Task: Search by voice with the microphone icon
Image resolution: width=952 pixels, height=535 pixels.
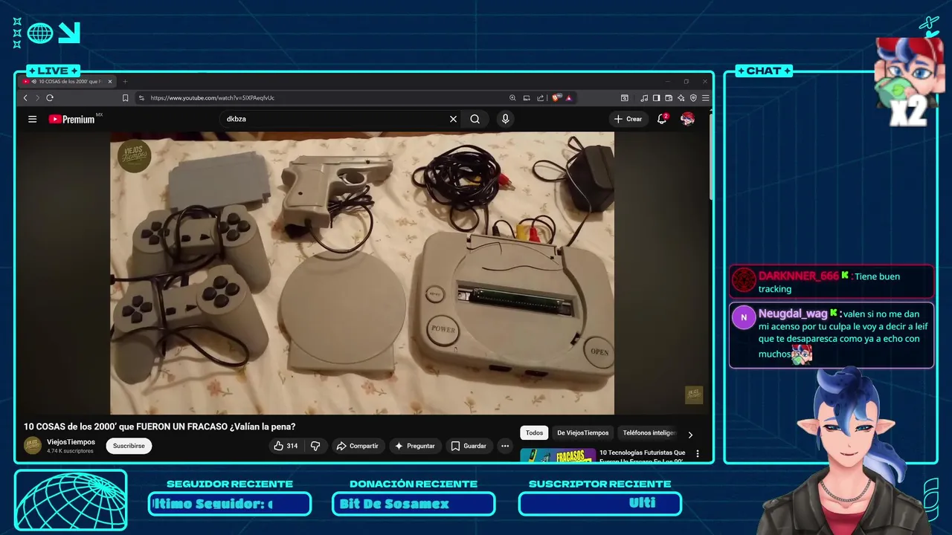Action: [x=505, y=119]
